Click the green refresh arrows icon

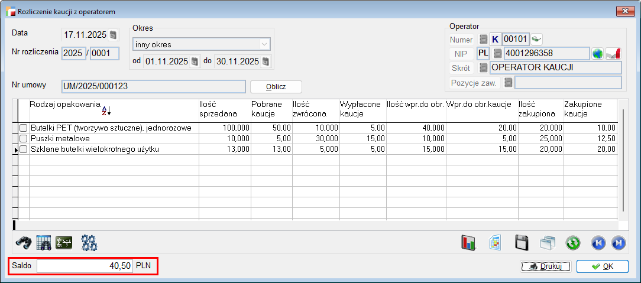572,243
